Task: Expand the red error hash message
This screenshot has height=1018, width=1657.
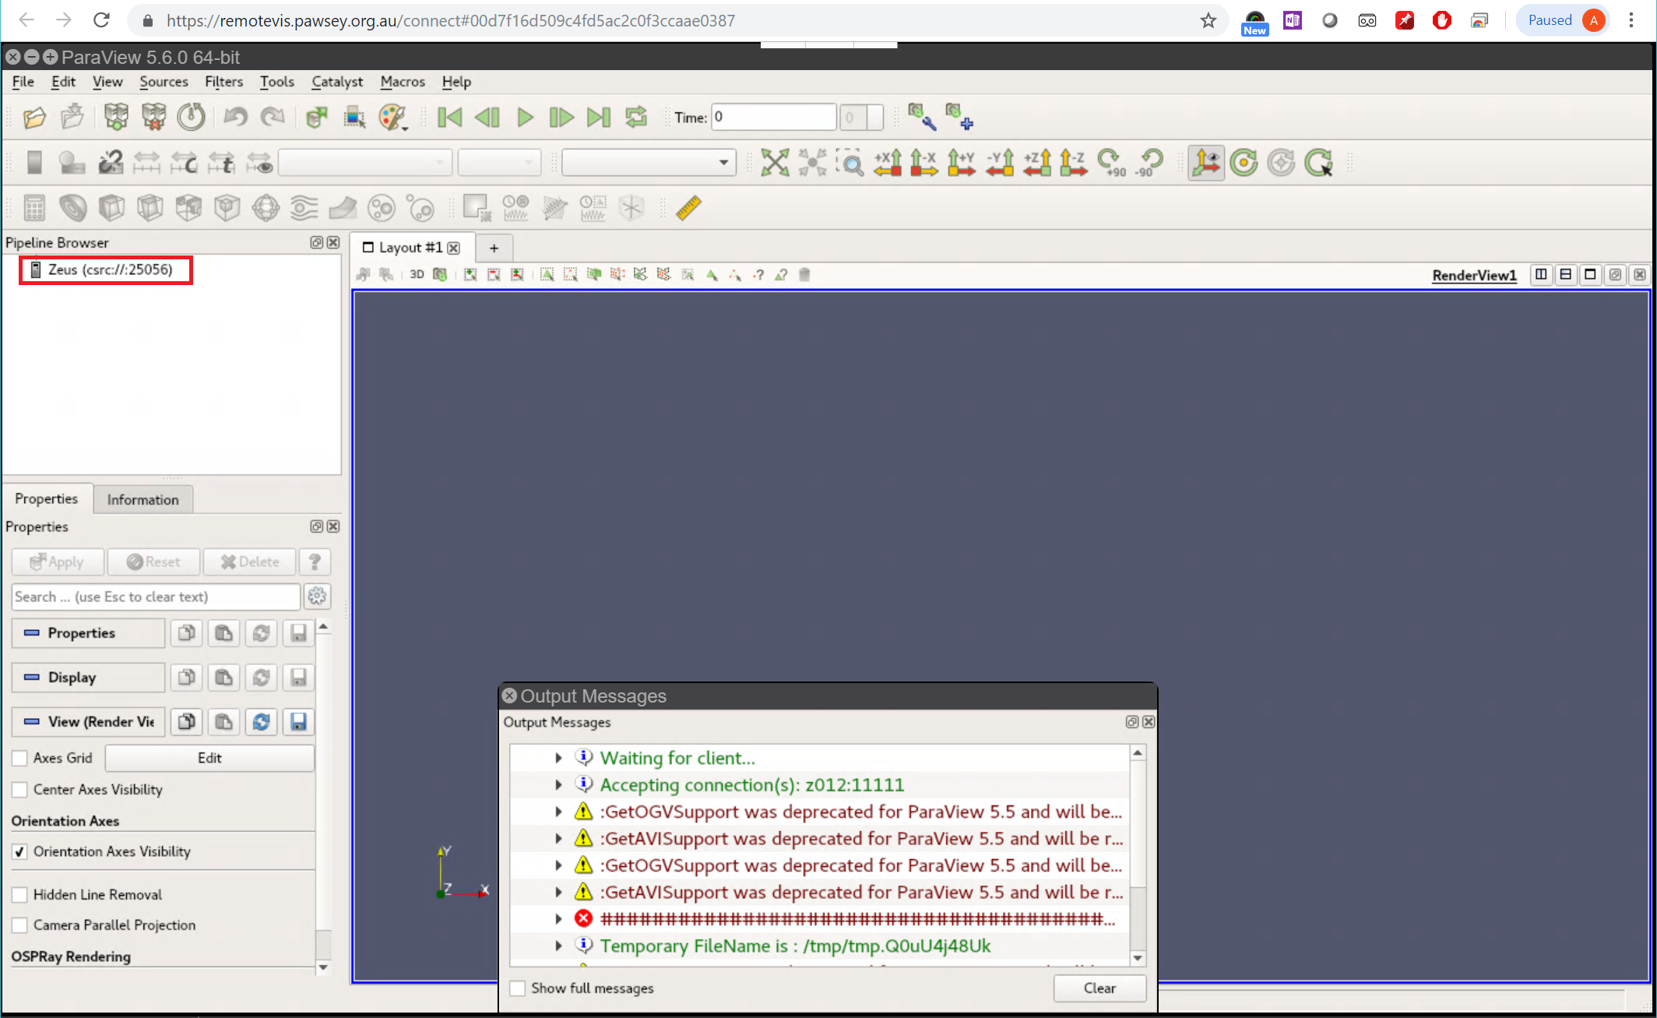Action: point(558,919)
